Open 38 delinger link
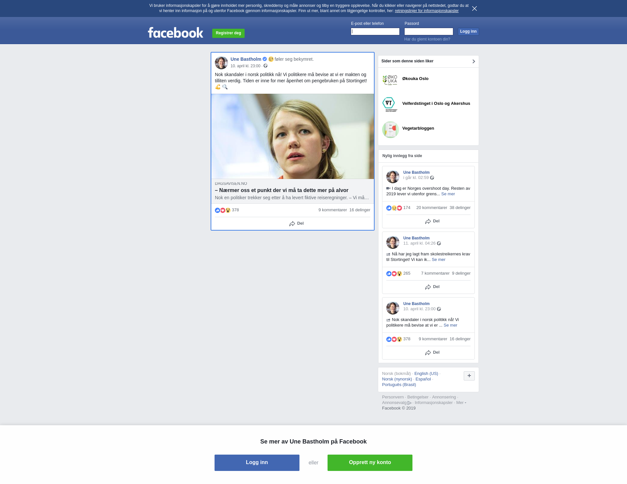 point(460,208)
